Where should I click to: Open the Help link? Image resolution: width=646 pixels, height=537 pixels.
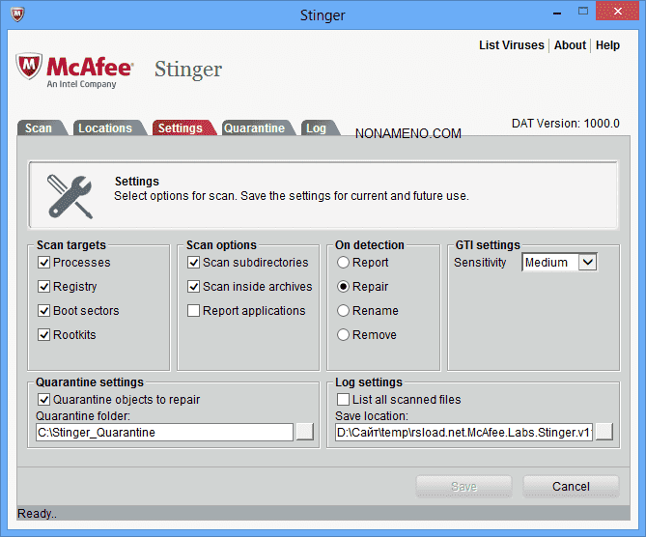607,45
